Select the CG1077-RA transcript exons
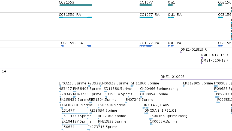The width and height of the screenshot is (232, 131). pyautogui.click(x=146, y=17)
